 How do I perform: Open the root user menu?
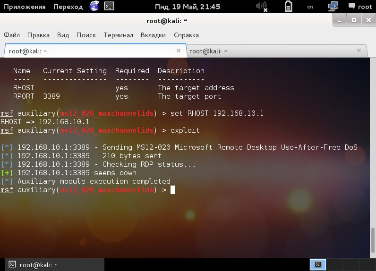365,7
